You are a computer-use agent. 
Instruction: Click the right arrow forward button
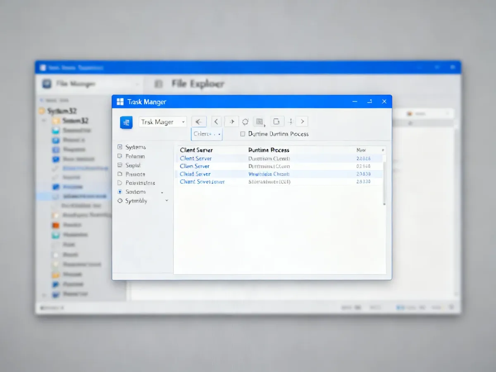pos(231,122)
